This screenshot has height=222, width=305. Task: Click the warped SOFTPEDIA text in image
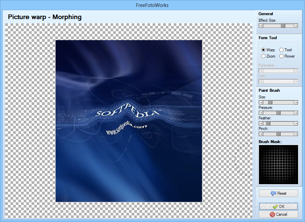click(128, 111)
